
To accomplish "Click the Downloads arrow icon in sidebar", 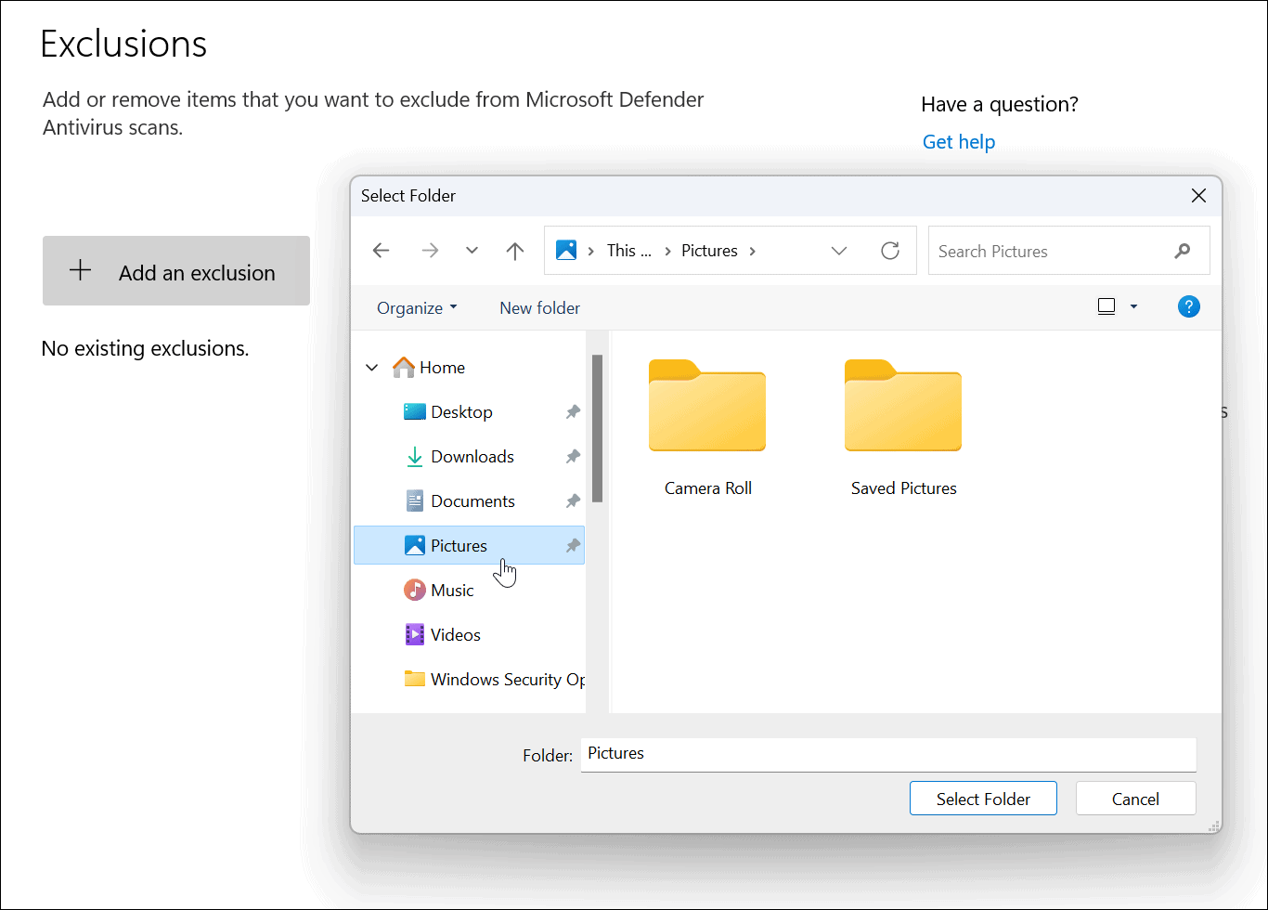I will 414,456.
